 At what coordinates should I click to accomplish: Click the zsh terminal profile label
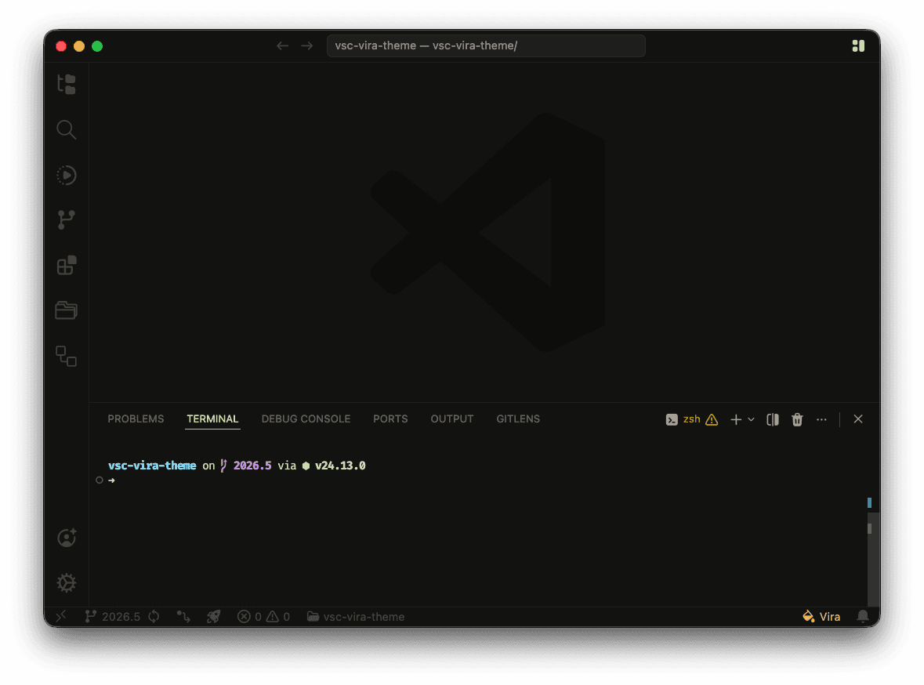point(691,419)
